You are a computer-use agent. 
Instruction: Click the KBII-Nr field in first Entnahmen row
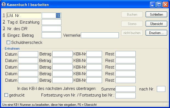click(x=94, y=54)
